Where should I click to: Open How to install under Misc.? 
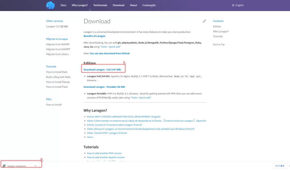(54, 105)
